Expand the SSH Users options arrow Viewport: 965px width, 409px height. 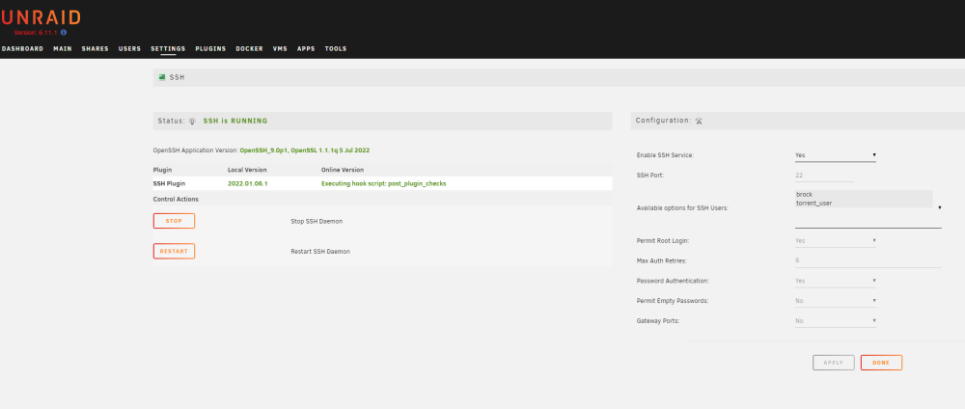939,208
